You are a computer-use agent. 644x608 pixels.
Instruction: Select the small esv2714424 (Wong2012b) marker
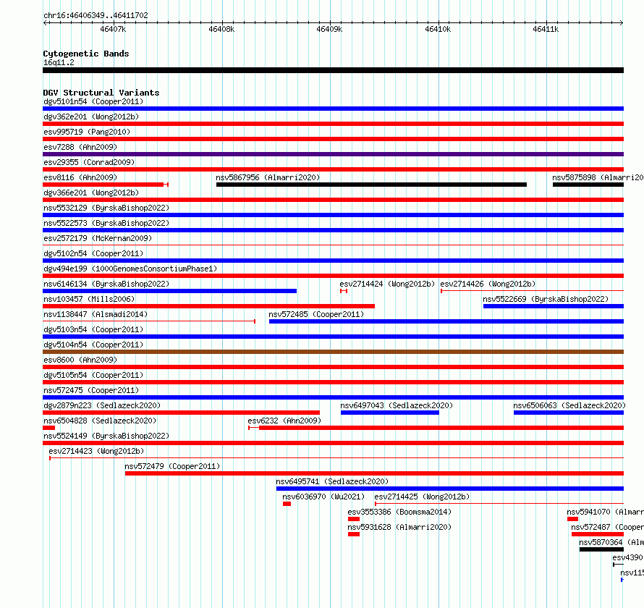pyautogui.click(x=344, y=291)
